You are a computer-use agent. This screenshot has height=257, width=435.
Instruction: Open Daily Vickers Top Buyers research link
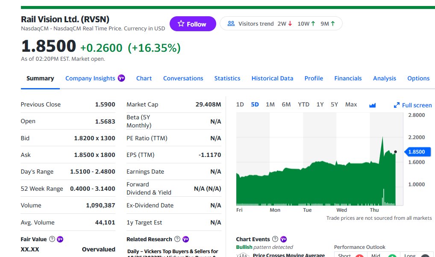[x=173, y=253]
